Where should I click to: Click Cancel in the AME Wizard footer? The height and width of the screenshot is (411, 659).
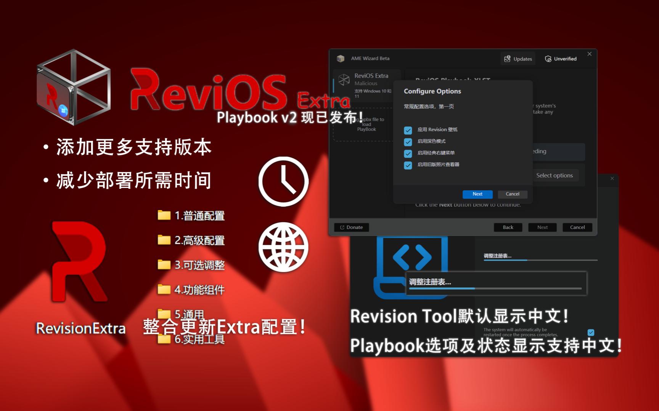[x=577, y=227]
